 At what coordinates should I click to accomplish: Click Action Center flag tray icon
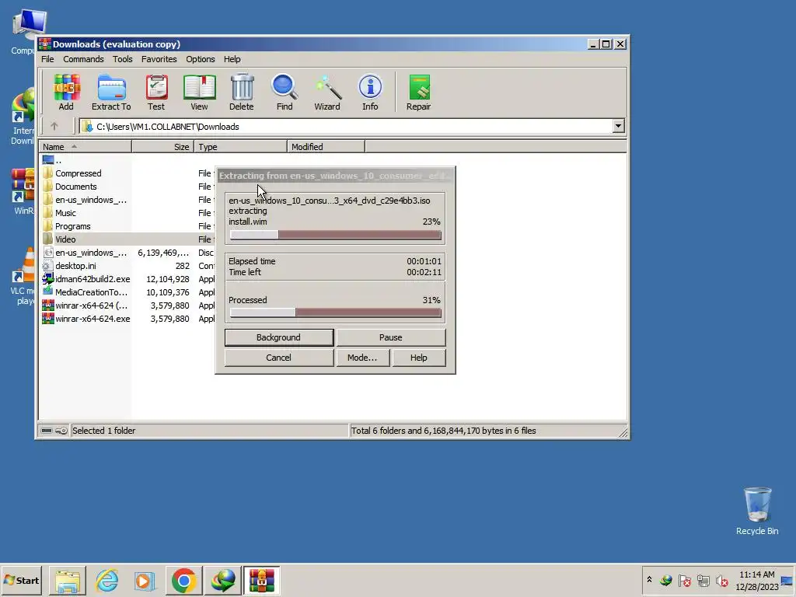[684, 580]
